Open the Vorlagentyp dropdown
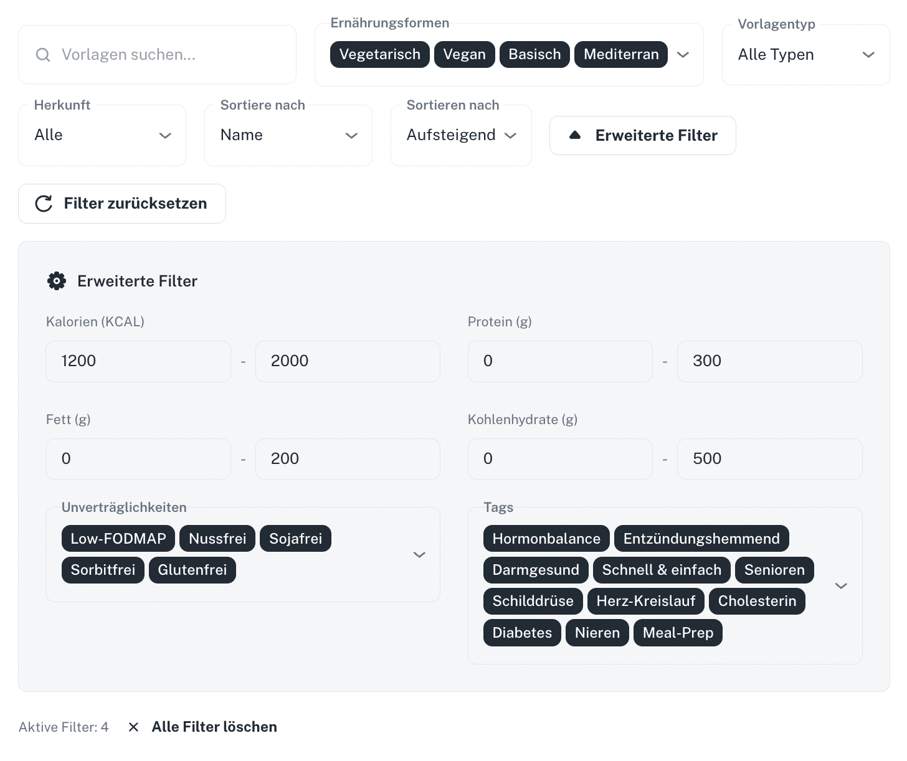This screenshot has height=761, width=907. (805, 55)
